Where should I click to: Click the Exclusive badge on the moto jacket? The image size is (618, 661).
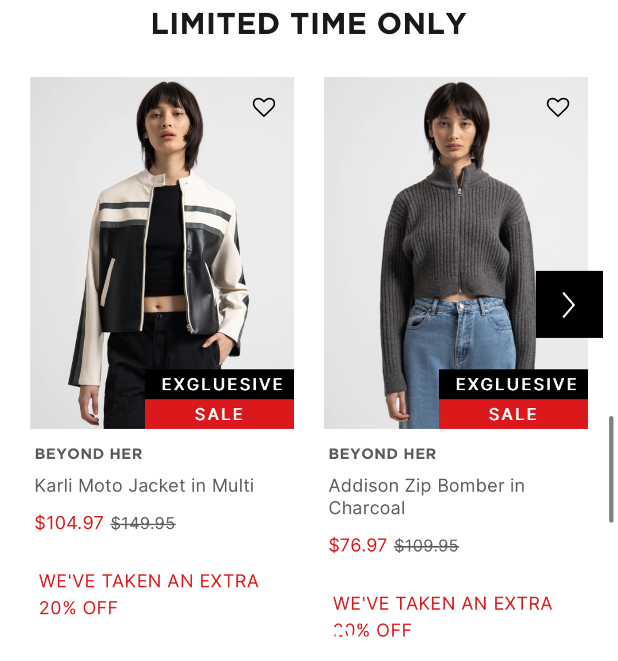coord(220,385)
